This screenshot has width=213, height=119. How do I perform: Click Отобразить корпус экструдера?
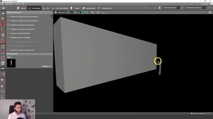20,37
